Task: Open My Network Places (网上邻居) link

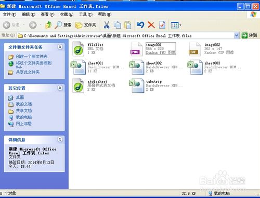Action: [x=24, y=124]
